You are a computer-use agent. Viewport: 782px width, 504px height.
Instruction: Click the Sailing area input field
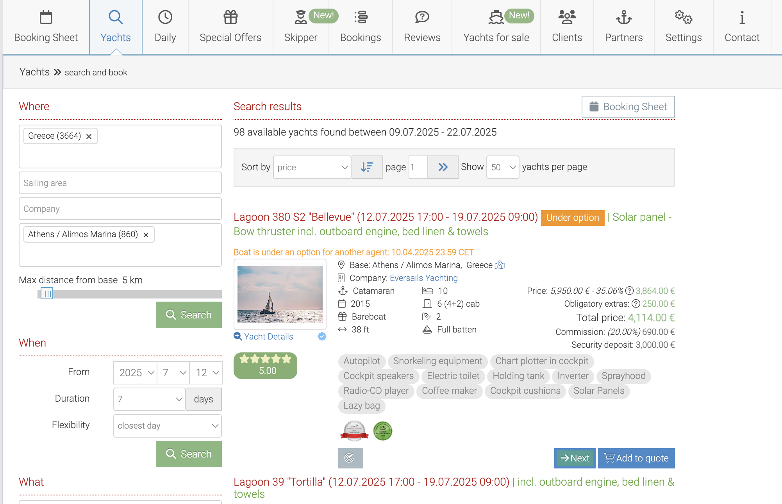(x=120, y=183)
